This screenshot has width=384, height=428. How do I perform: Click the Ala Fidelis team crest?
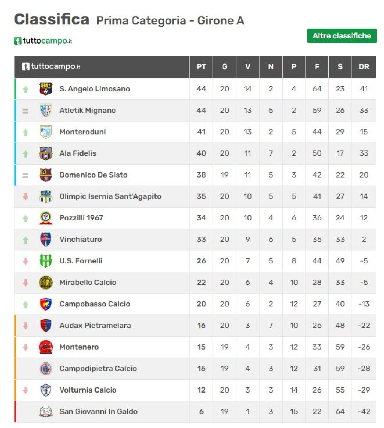coord(46,153)
